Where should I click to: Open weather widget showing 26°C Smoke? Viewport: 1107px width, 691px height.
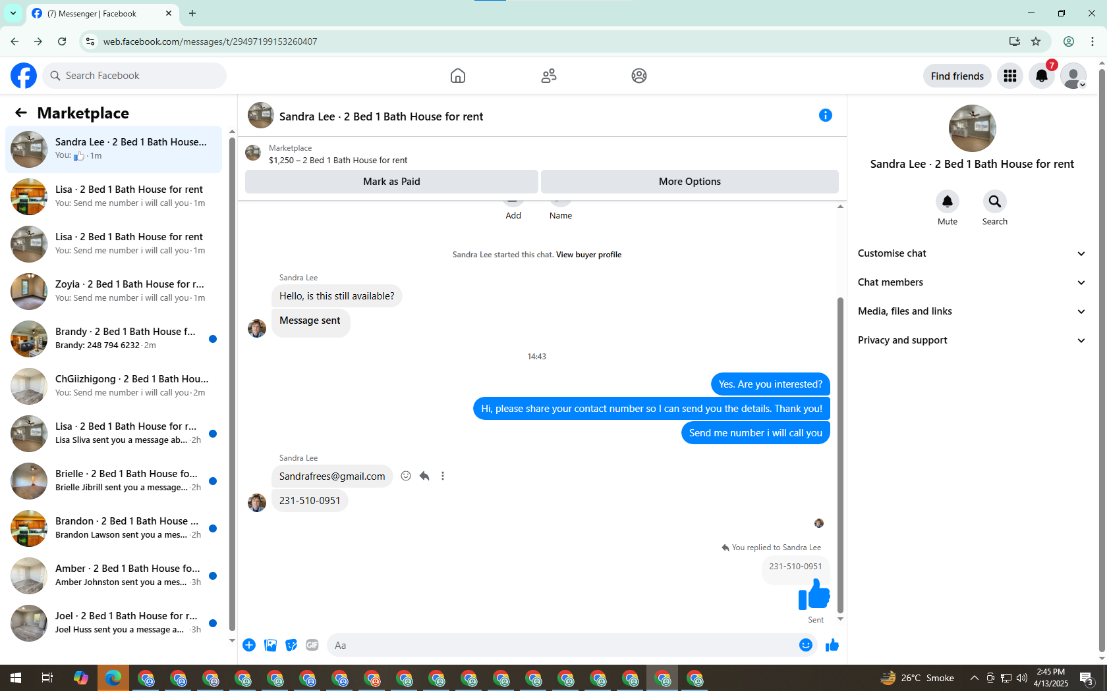click(917, 678)
